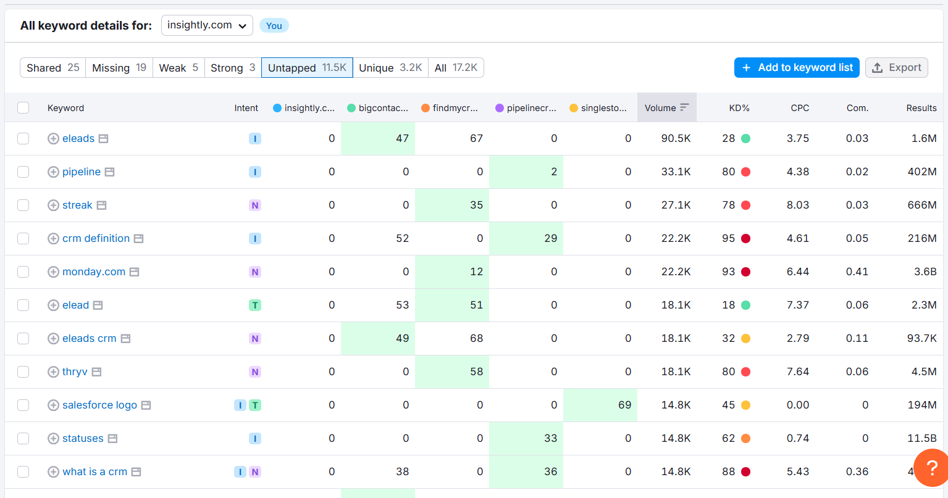Sort by the CPC column header
Screen dimensions: 948x498
[800, 108]
